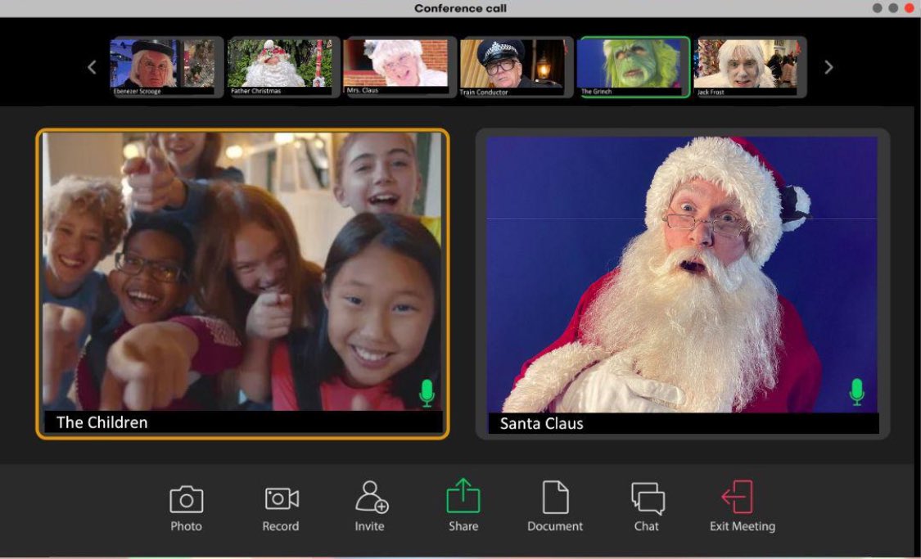921x559 pixels.
Task: Start recording with the Record icon
Action: click(x=282, y=498)
